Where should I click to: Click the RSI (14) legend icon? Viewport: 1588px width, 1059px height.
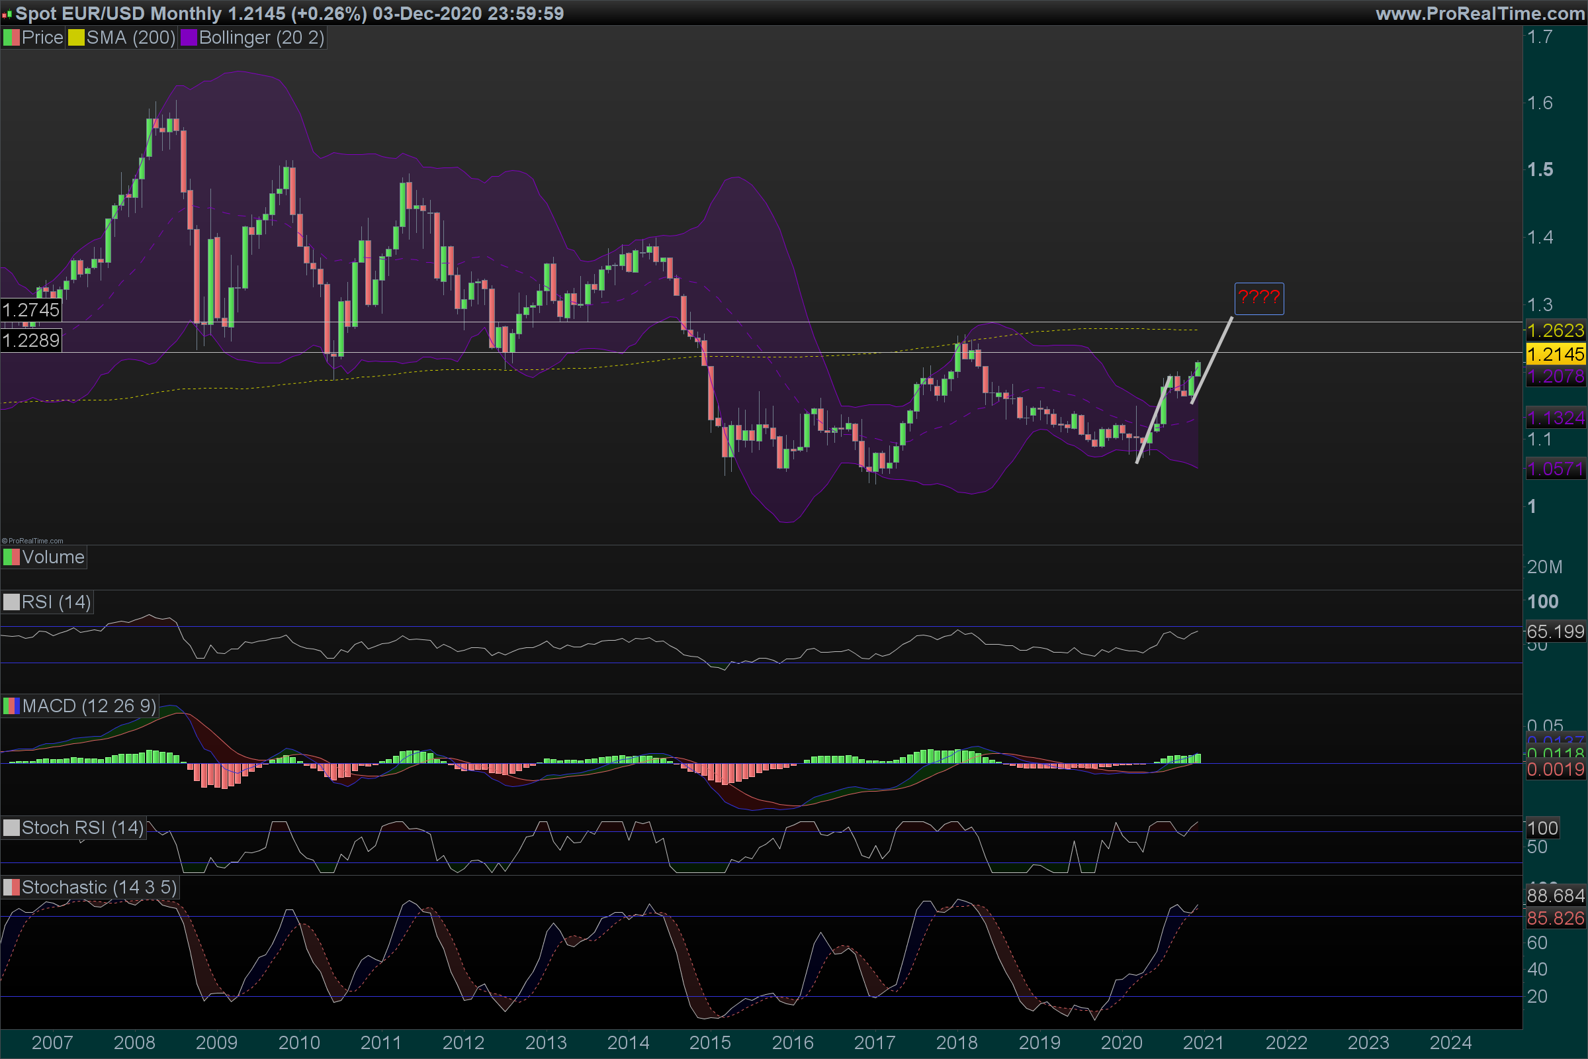point(11,602)
